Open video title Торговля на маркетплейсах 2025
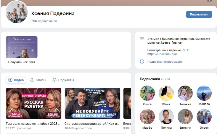 click(33, 124)
